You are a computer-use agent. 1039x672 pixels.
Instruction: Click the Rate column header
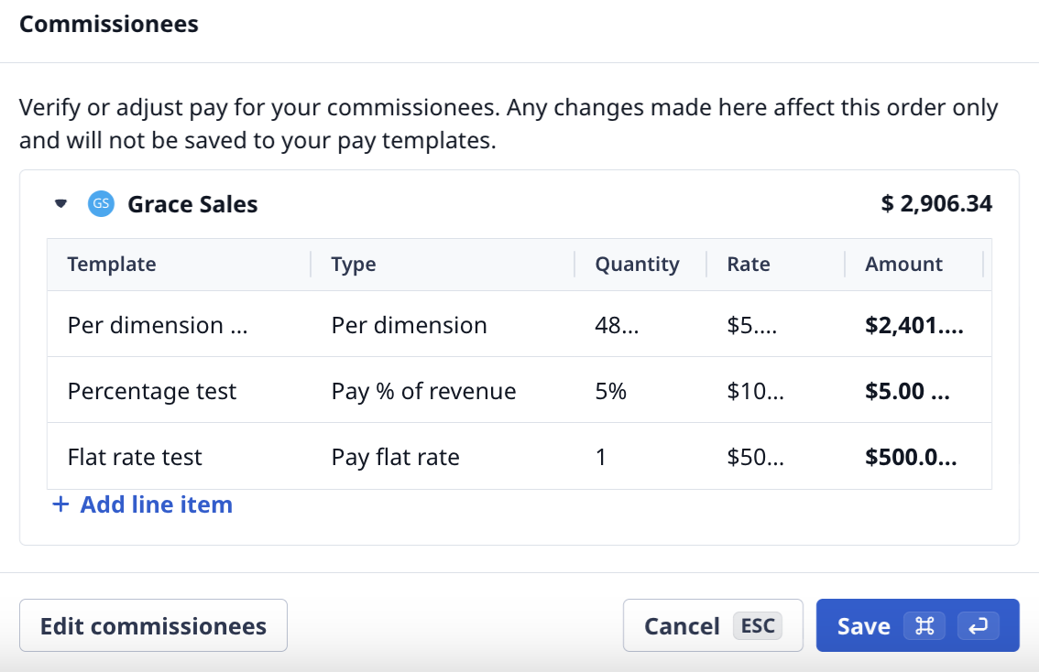coord(749,265)
